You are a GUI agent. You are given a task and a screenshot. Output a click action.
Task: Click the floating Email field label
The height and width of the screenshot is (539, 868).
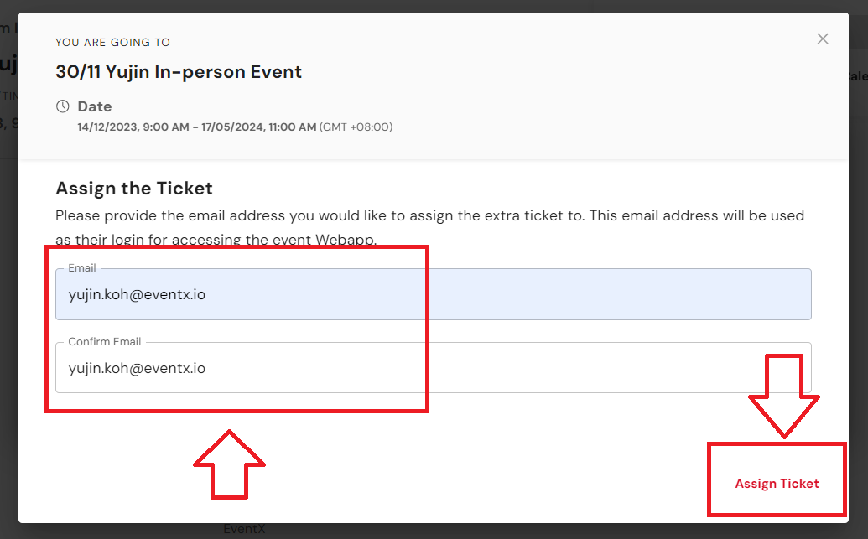(x=82, y=268)
